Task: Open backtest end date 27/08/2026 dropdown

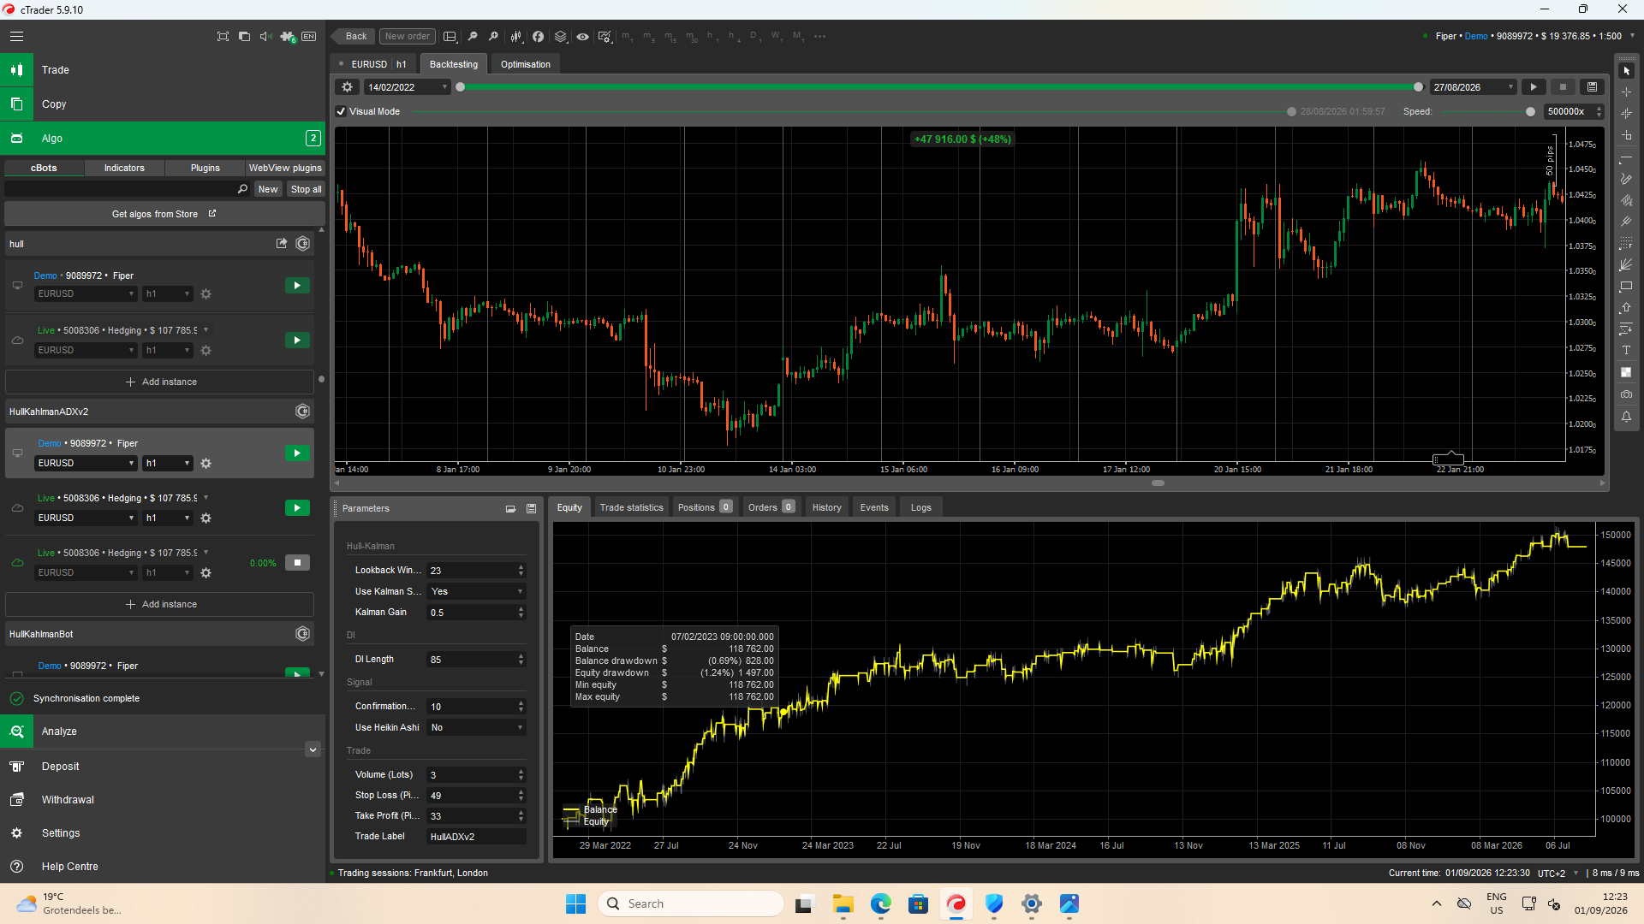Action: [x=1473, y=87]
